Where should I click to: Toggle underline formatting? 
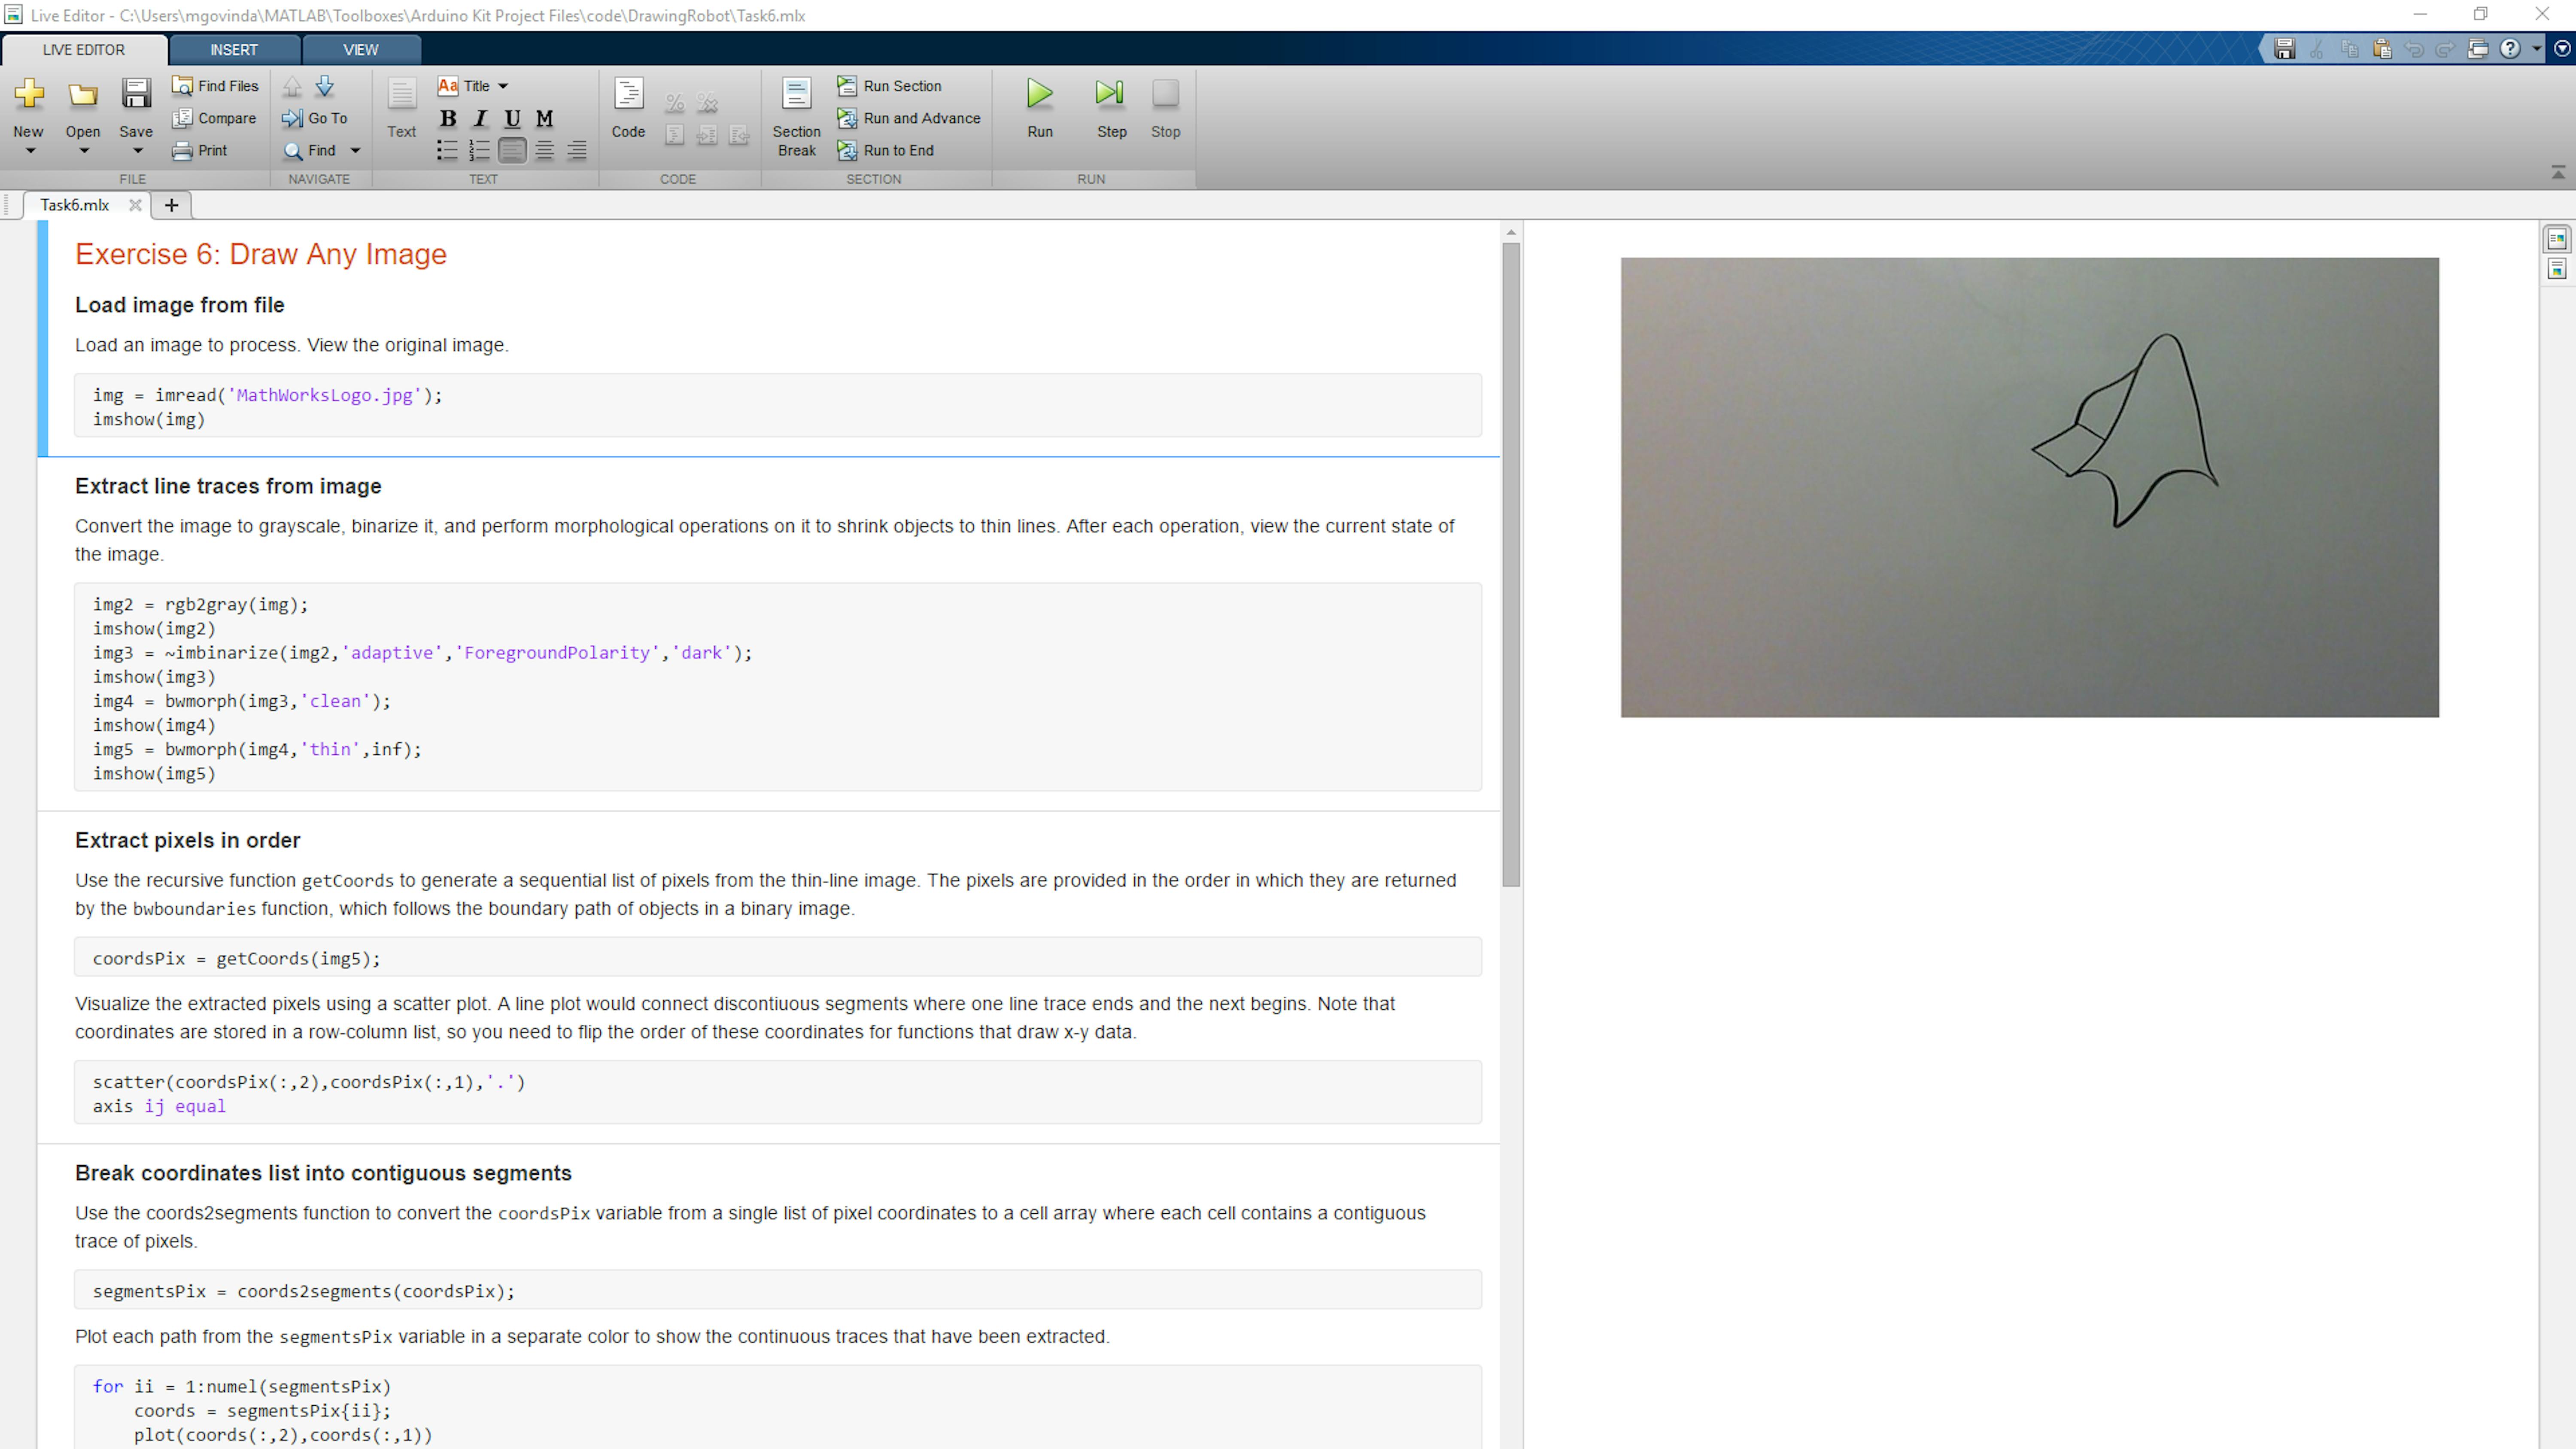coord(512,118)
